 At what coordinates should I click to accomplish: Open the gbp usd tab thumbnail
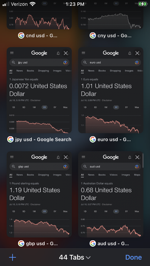coord(39,194)
